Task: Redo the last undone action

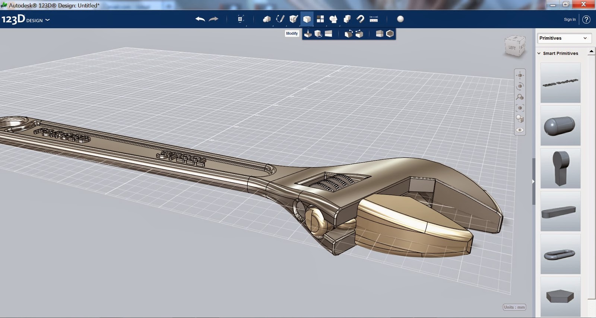Action: click(214, 19)
